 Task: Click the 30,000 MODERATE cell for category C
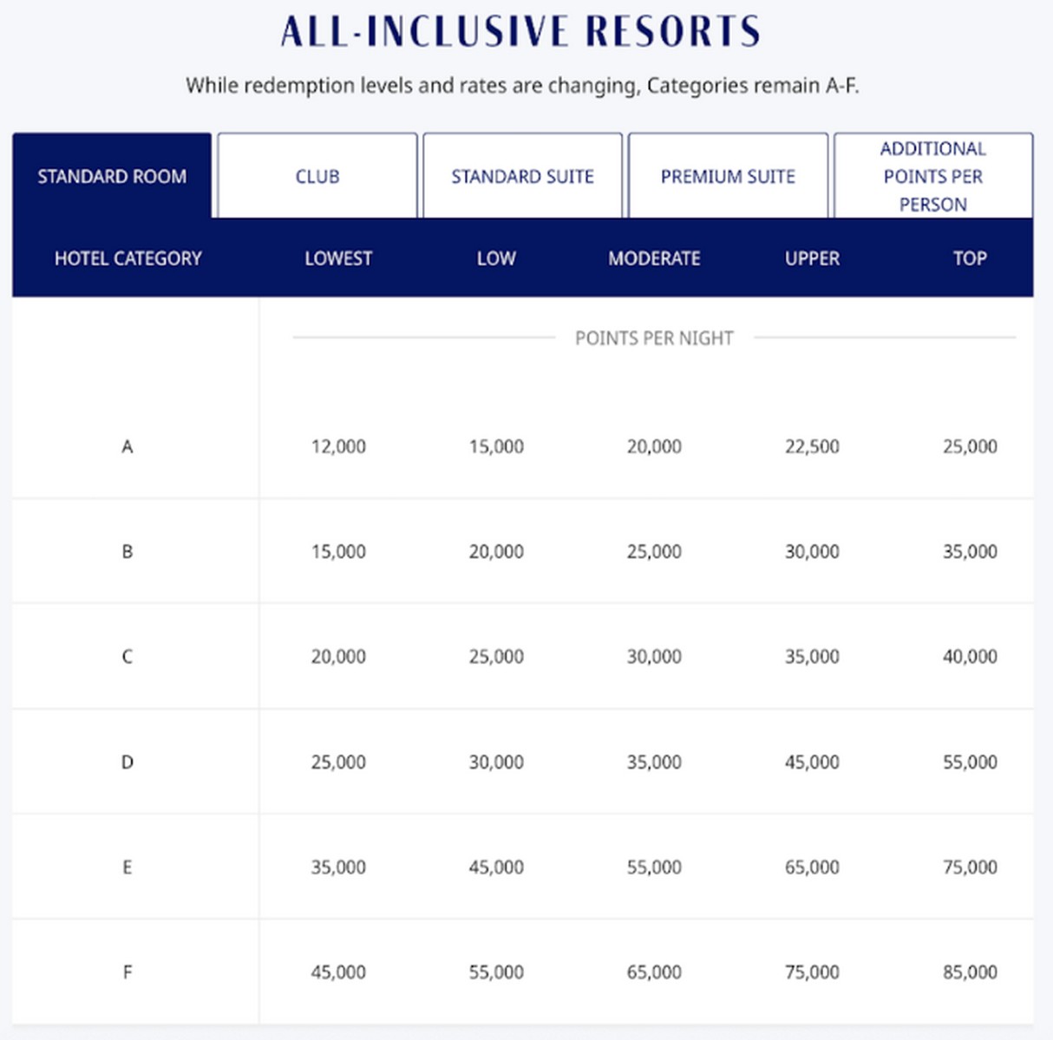coord(655,656)
